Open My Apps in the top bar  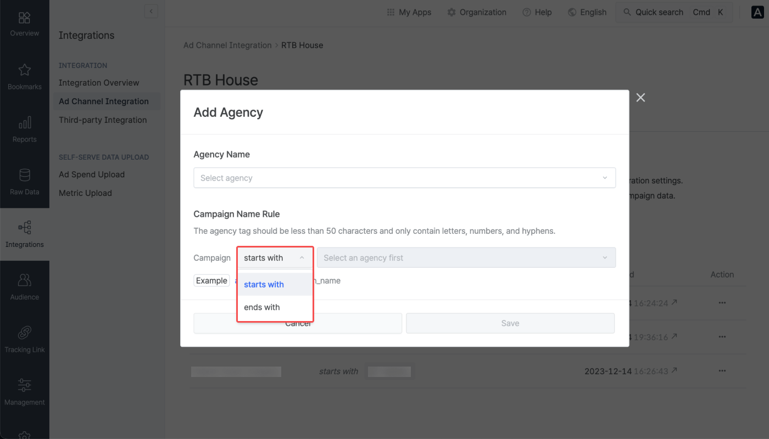click(409, 12)
